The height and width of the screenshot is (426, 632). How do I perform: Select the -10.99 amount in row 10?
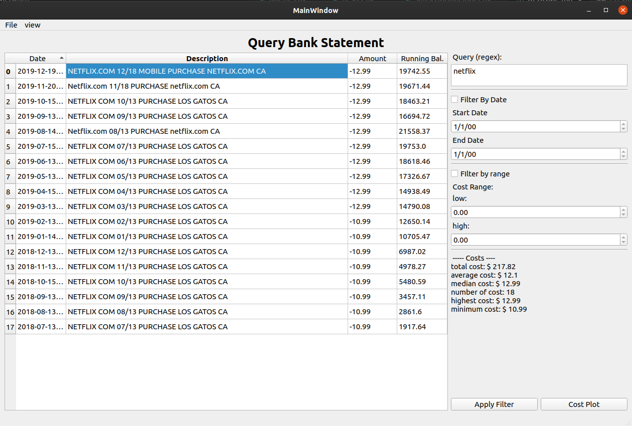[x=372, y=222]
